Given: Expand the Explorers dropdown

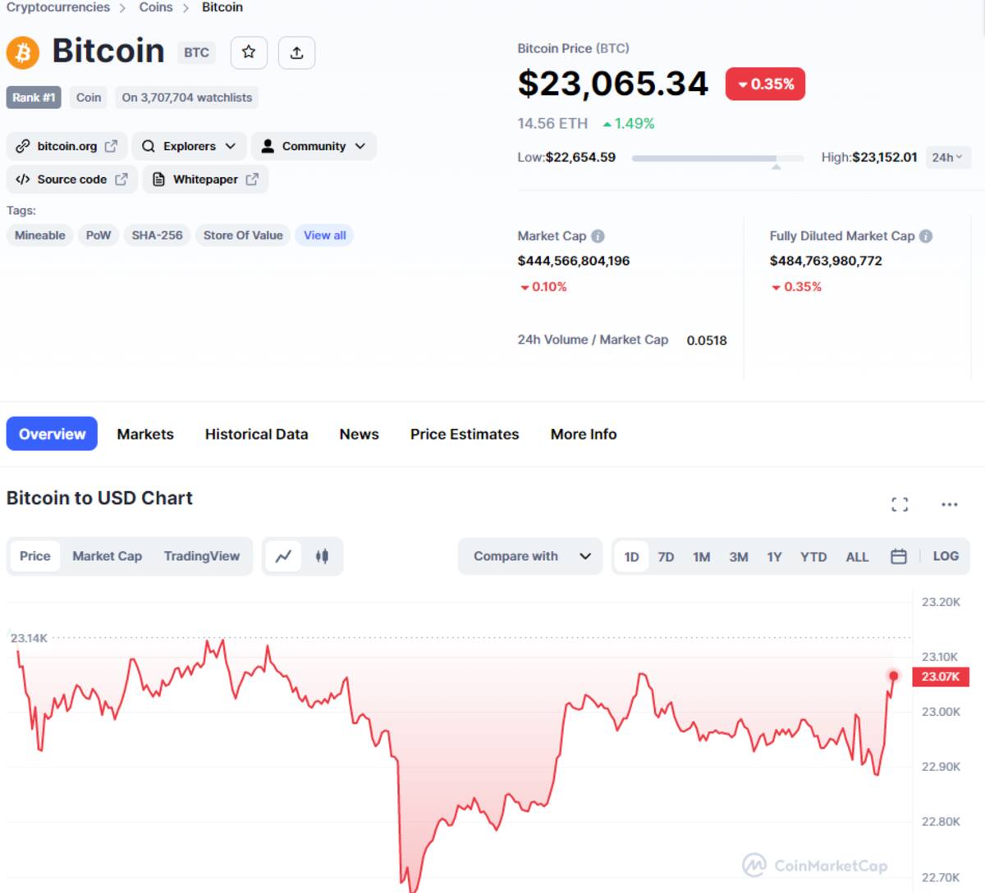Looking at the screenshot, I should click(x=189, y=146).
